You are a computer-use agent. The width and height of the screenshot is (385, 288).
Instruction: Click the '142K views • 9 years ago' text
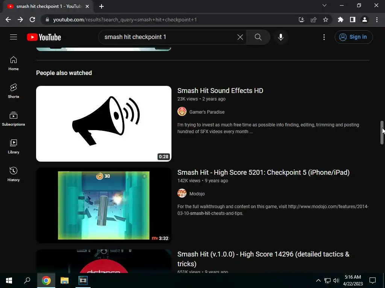[203, 181]
